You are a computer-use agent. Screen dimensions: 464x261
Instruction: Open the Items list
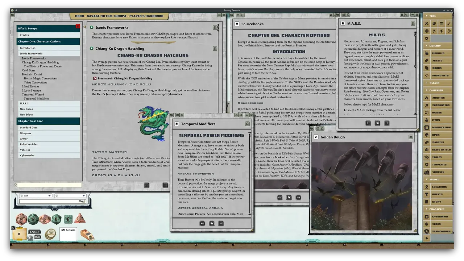point(438,120)
